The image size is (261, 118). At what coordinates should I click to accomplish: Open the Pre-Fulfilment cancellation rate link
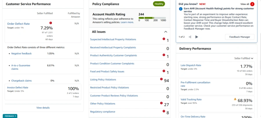(x=195, y=84)
